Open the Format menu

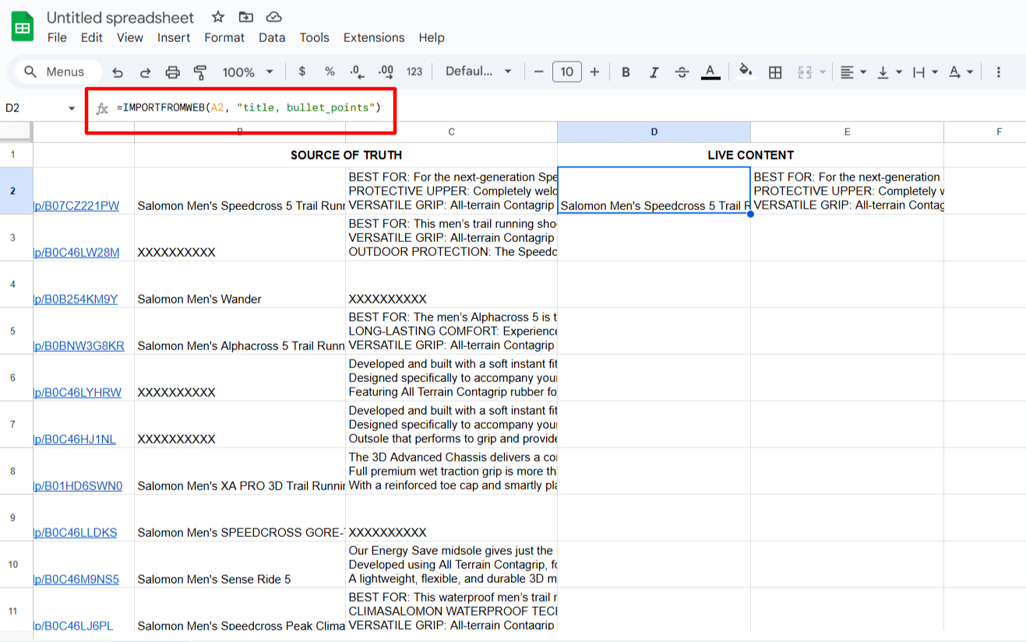pyautogui.click(x=225, y=37)
